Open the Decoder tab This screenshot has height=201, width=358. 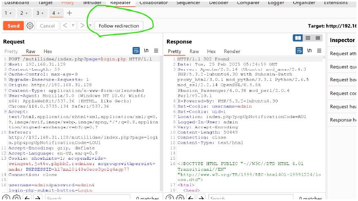point(219,3)
